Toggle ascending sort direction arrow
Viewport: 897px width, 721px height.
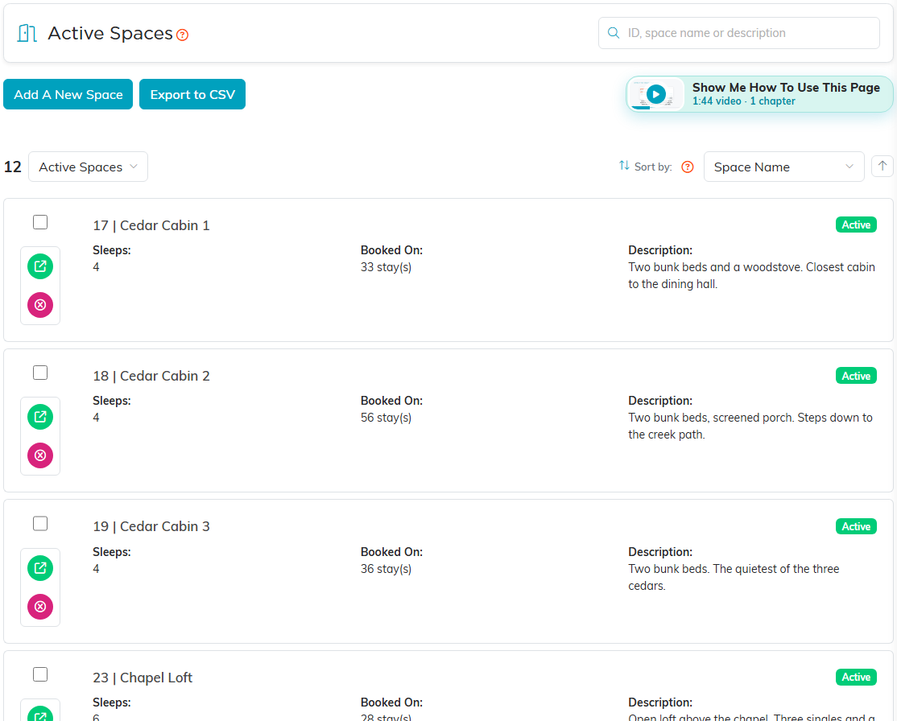(x=883, y=167)
